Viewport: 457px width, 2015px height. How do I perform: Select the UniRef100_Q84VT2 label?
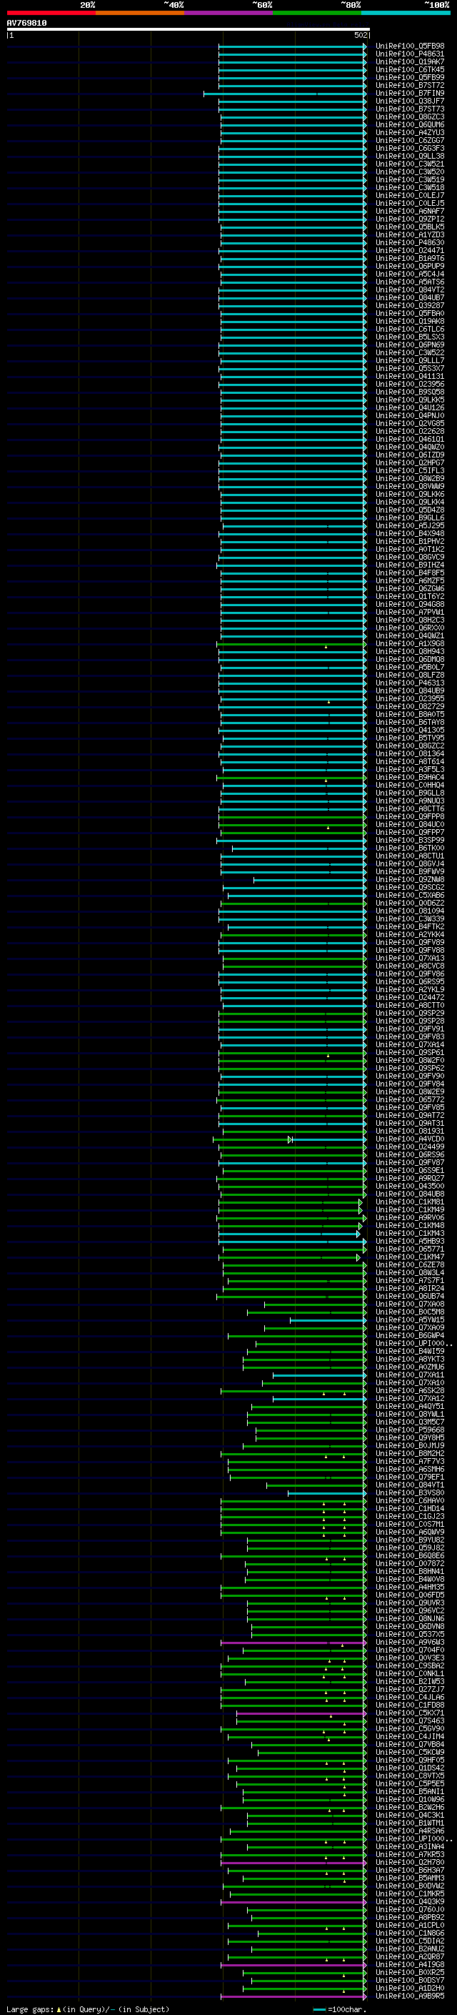(409, 289)
